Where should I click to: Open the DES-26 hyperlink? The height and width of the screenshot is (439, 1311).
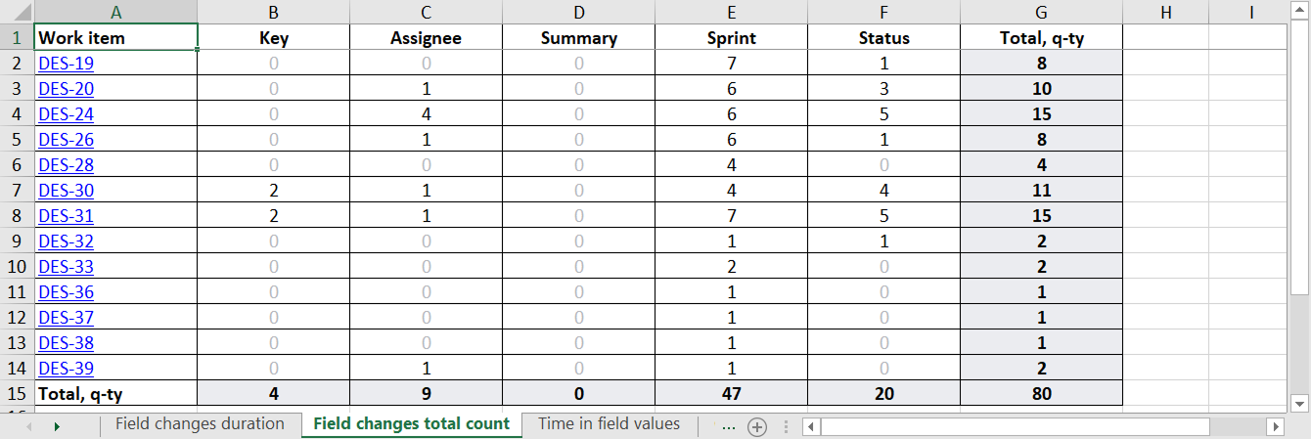click(66, 140)
